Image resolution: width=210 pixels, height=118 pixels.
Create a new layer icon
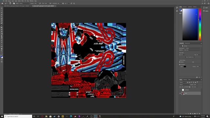197,114
